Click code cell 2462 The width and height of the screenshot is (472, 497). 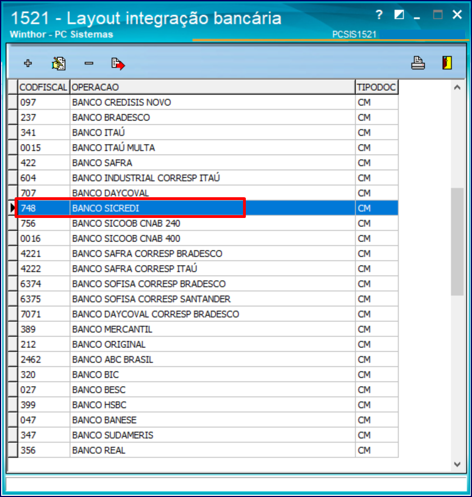click(44, 359)
